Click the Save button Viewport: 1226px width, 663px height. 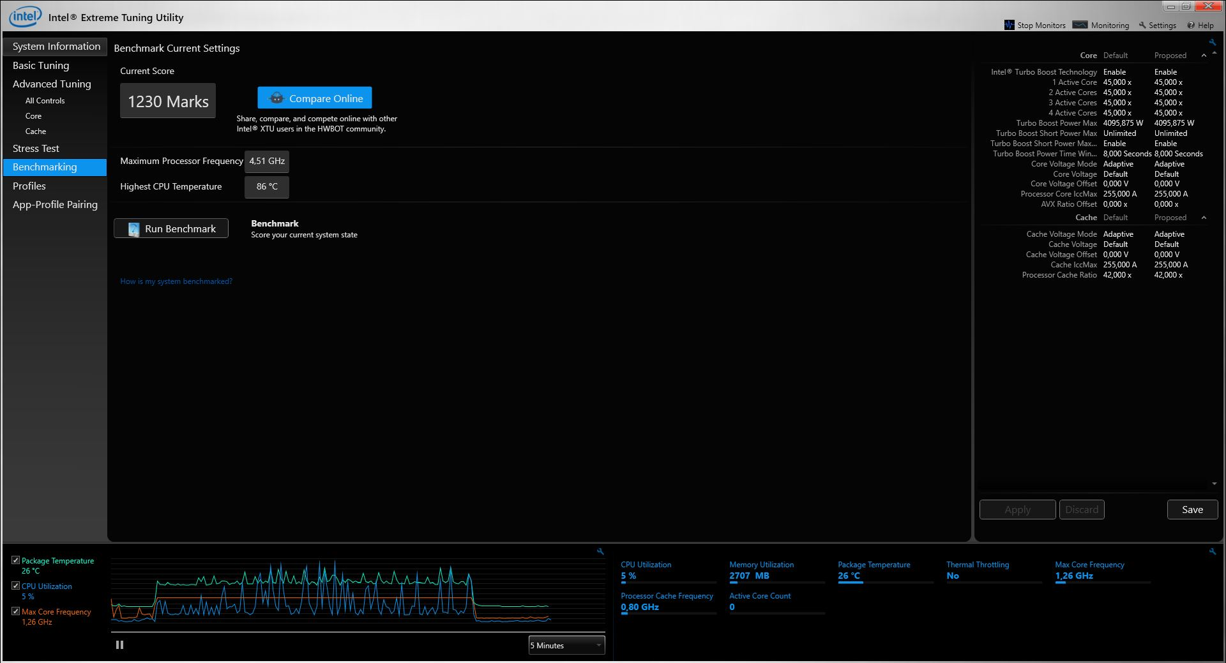[1192, 510]
